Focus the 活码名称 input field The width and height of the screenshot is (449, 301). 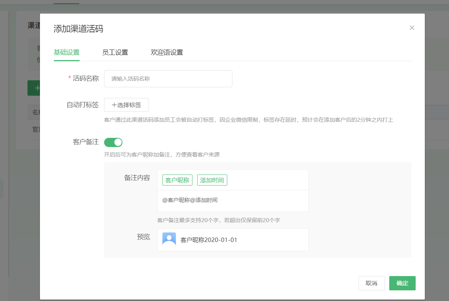[168, 79]
